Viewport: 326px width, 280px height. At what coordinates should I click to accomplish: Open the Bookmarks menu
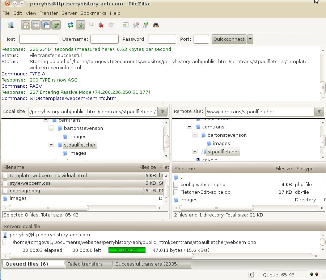tap(93, 13)
